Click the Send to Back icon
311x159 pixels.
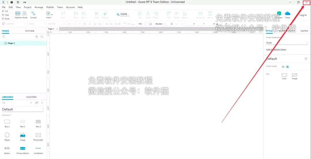(84, 13)
